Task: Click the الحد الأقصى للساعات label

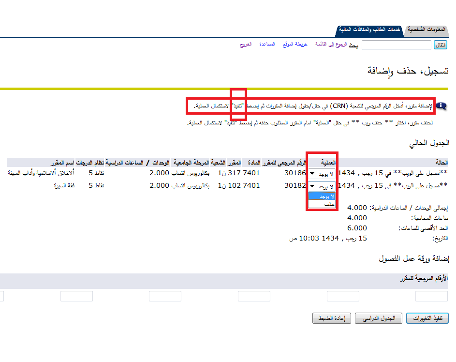Action: click(x=423, y=228)
